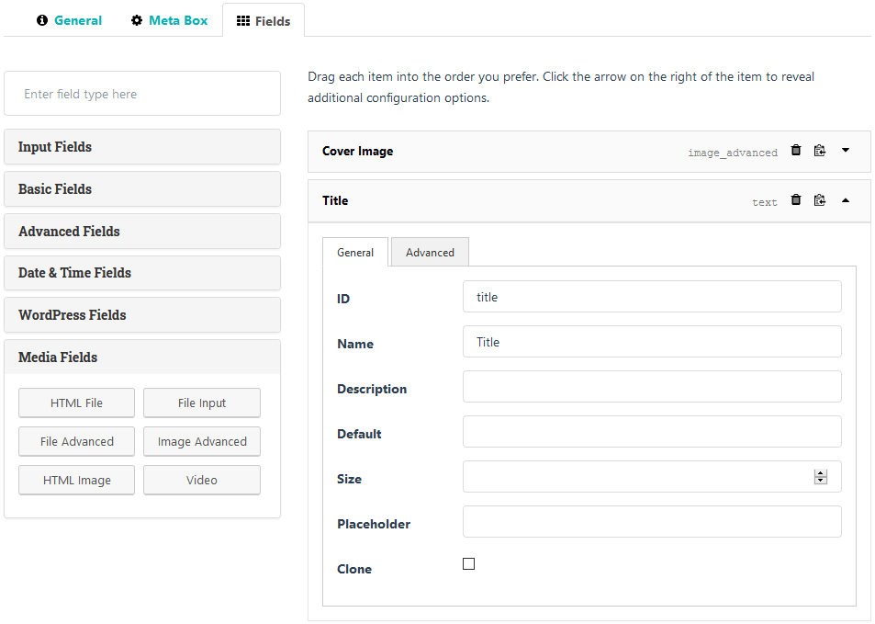Image resolution: width=875 pixels, height=624 pixels.
Task: Open the Advanced sub-tab of Title
Action: (x=430, y=253)
